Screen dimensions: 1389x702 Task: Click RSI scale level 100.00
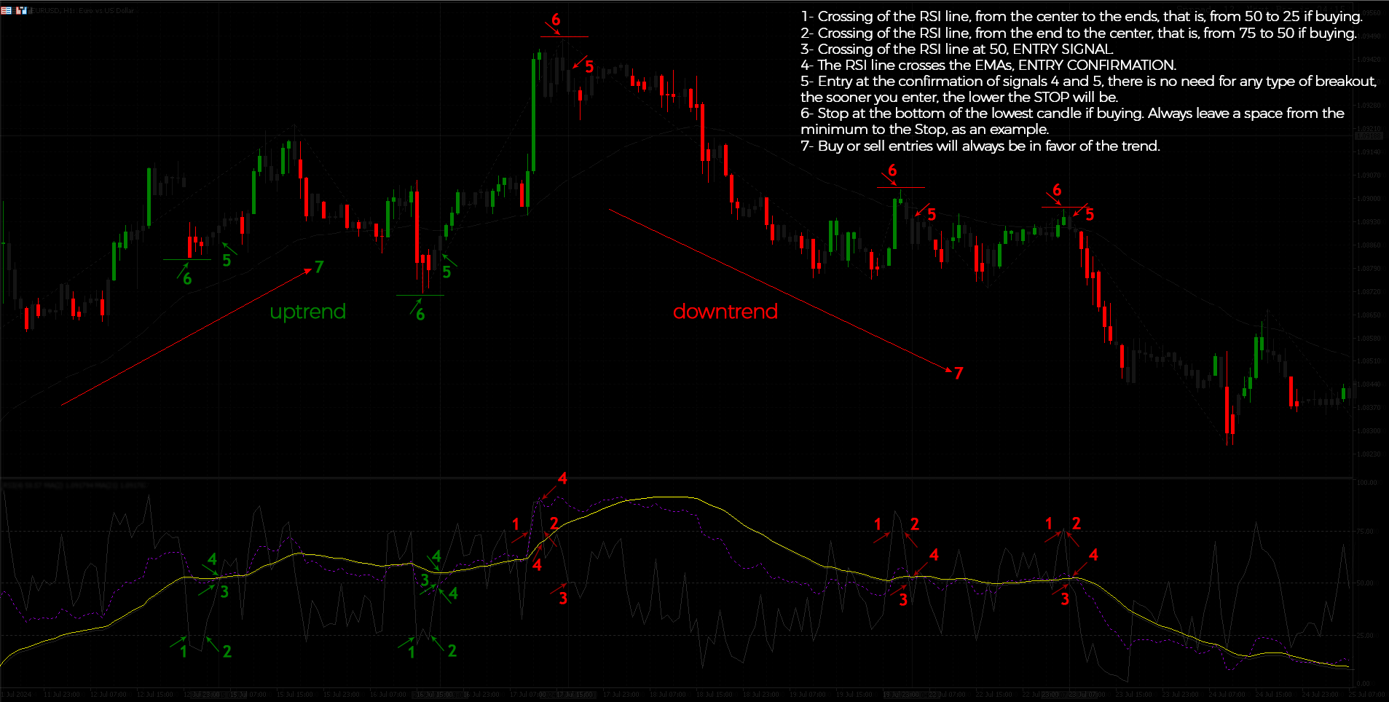[x=1367, y=483]
